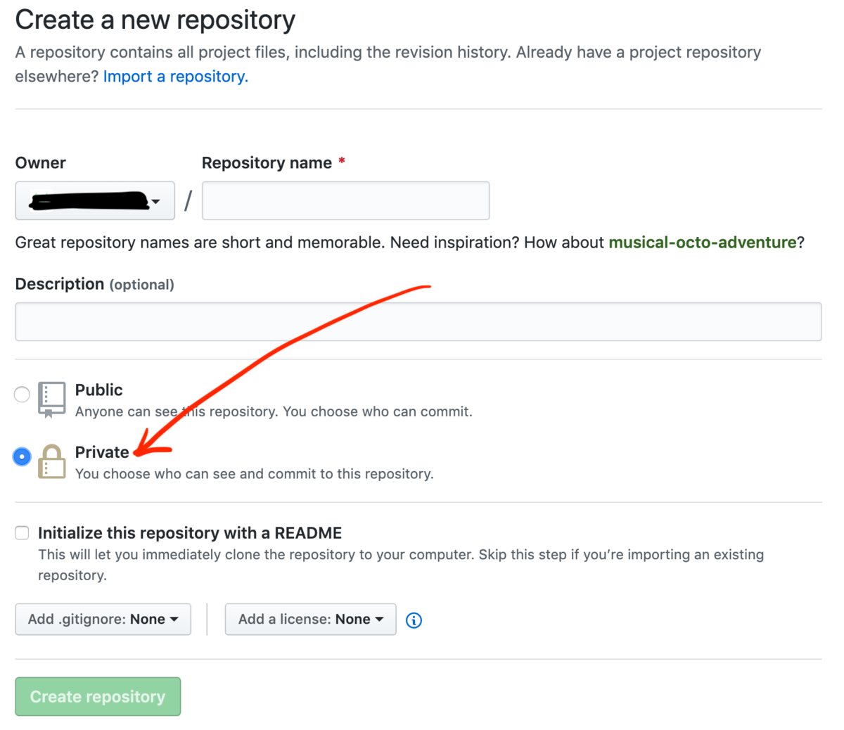The image size is (844, 730).
Task: Click the Private option label
Action: click(x=102, y=452)
